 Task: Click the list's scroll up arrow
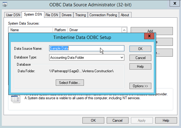pos(124,30)
